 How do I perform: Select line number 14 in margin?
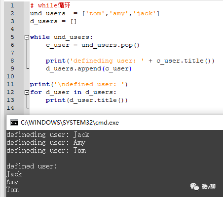coord(10,108)
